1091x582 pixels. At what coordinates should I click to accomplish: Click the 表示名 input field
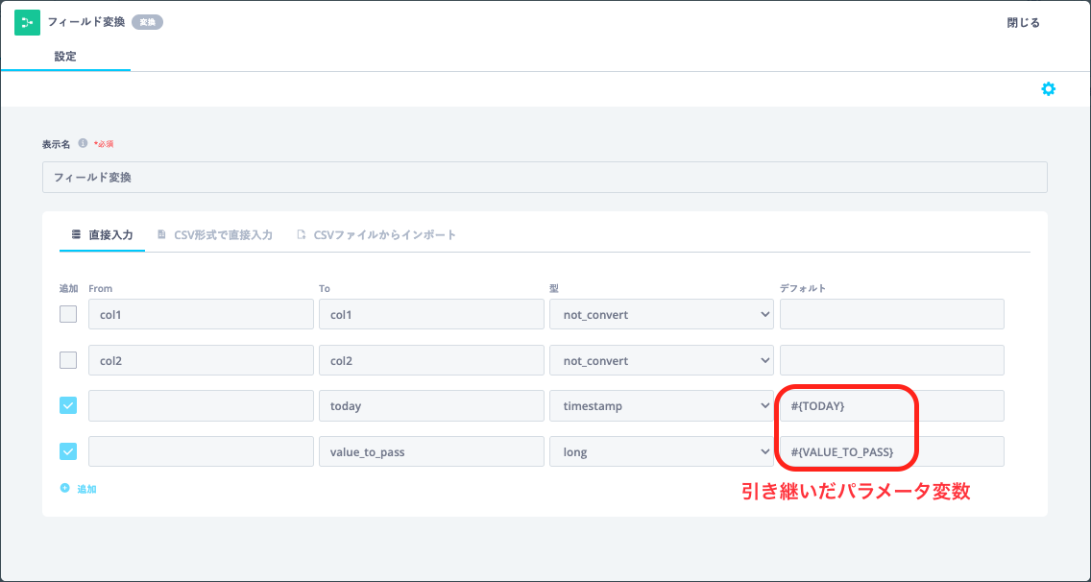(545, 178)
